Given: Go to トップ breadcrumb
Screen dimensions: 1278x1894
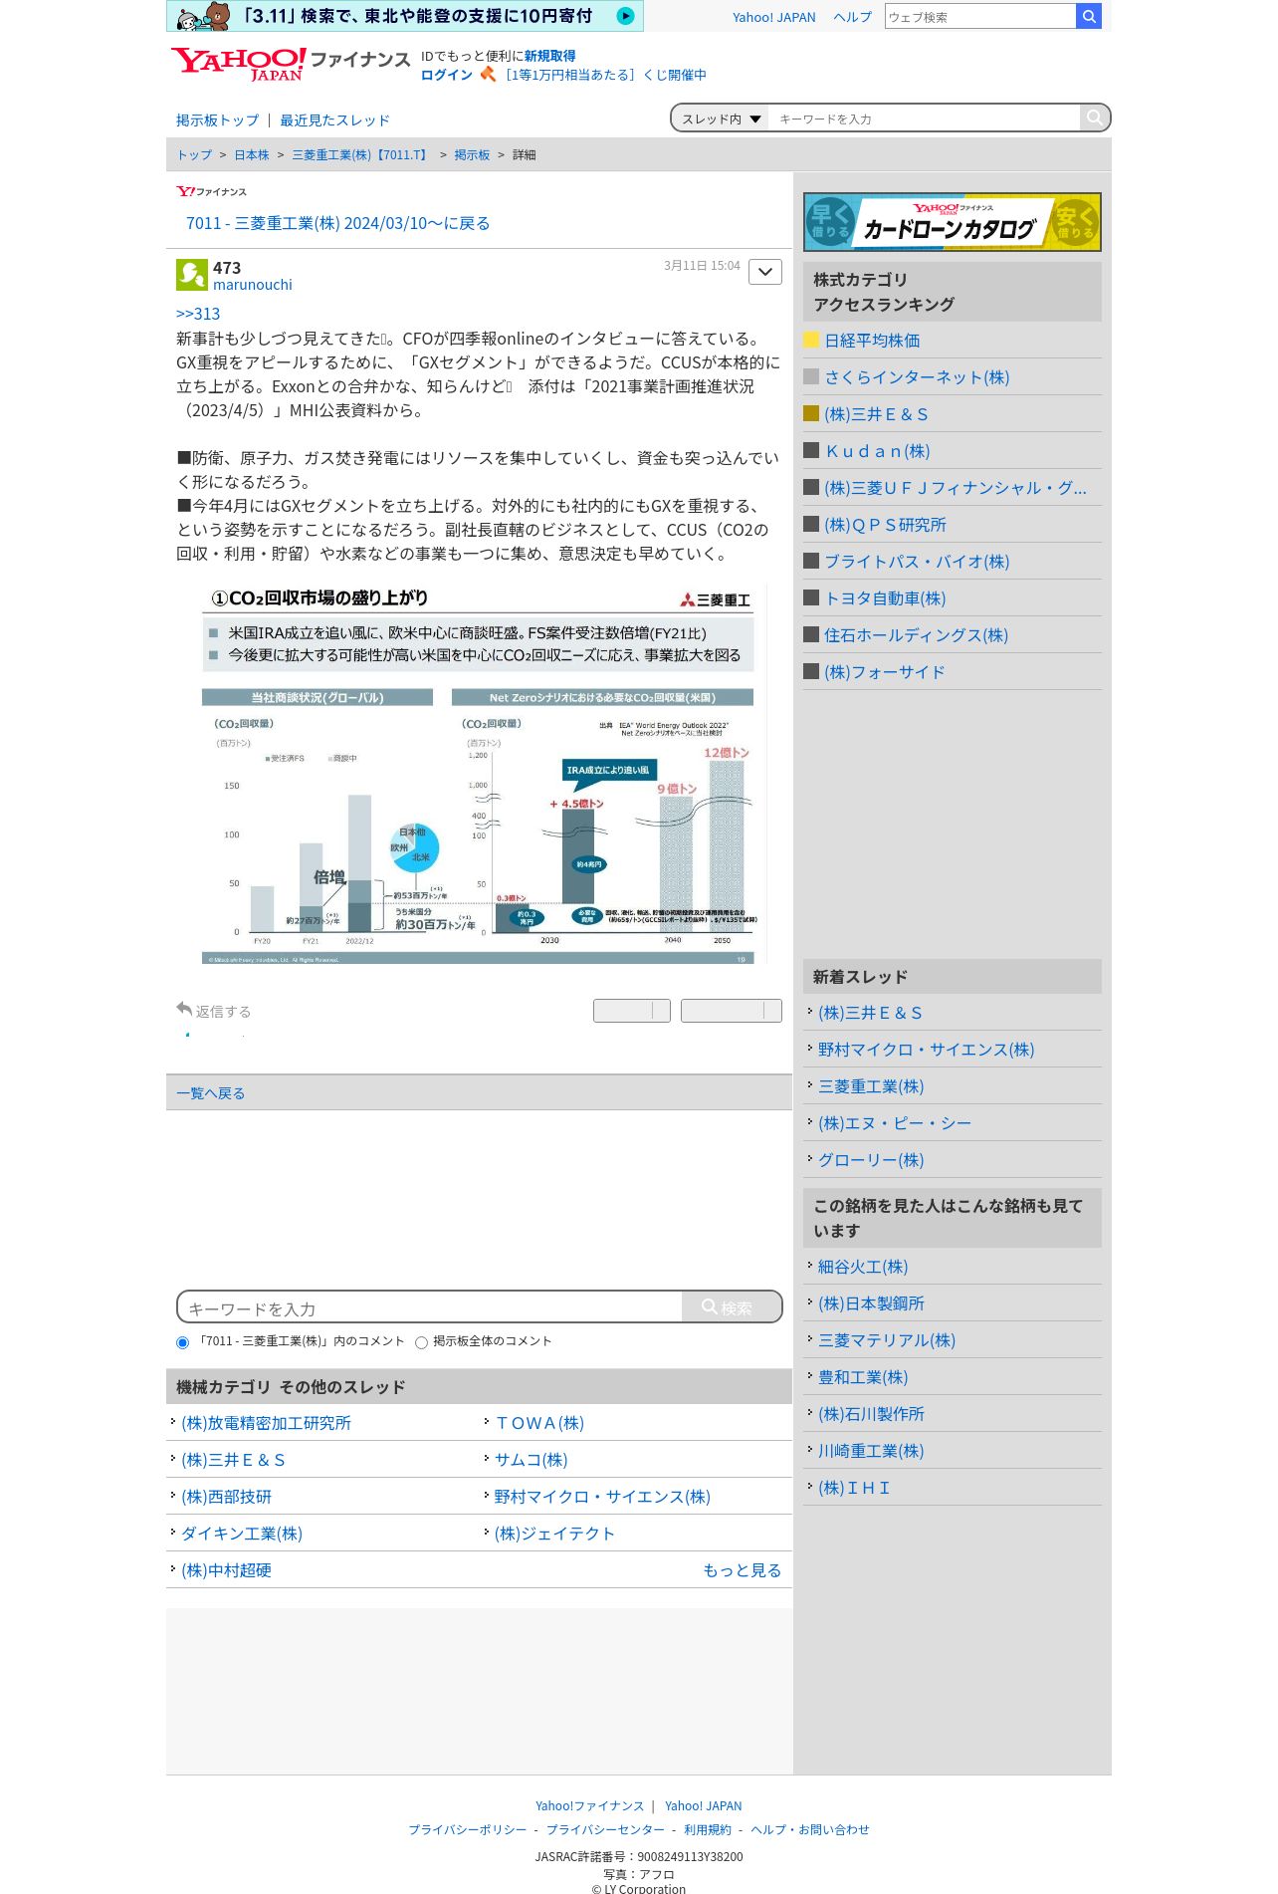Looking at the screenshot, I should coord(194,154).
